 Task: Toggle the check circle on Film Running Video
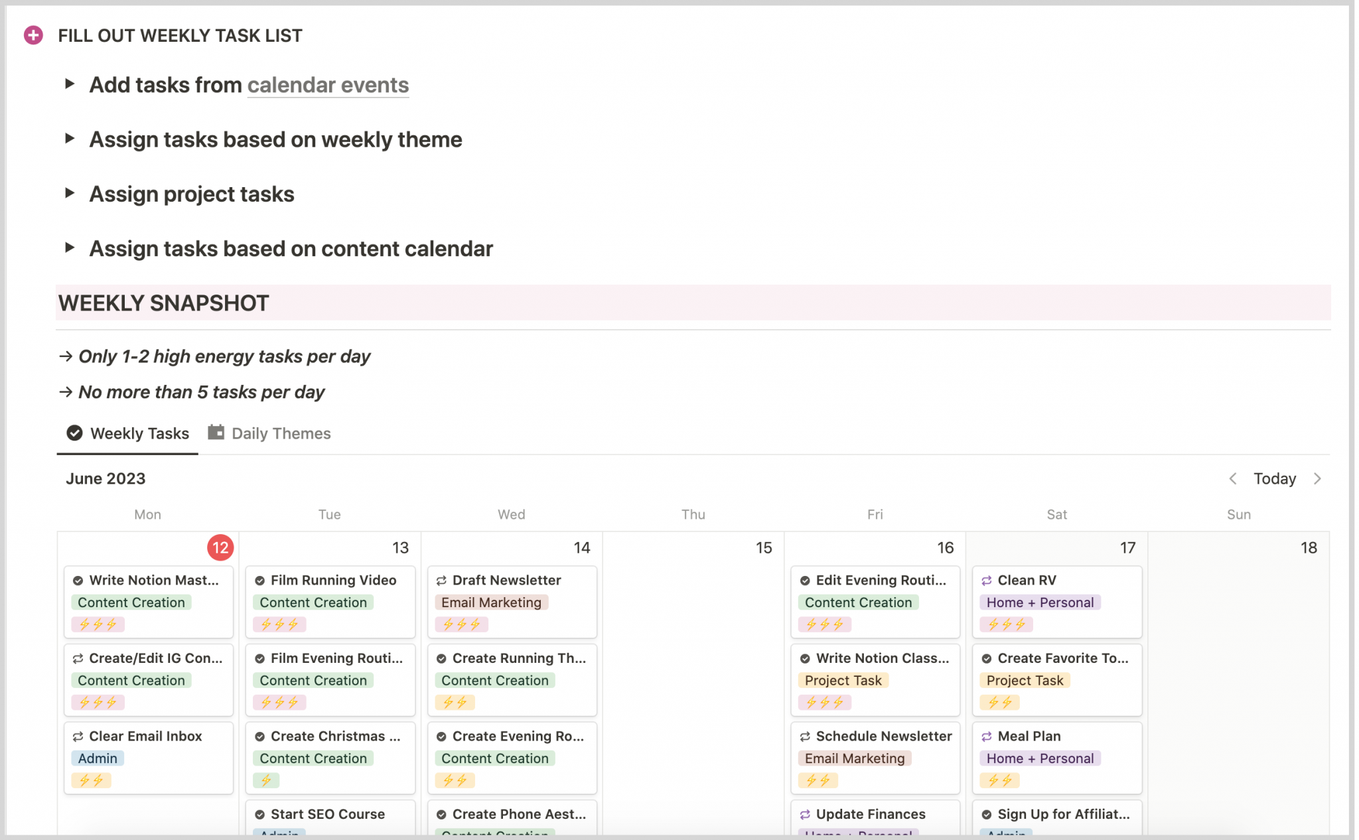click(x=260, y=581)
